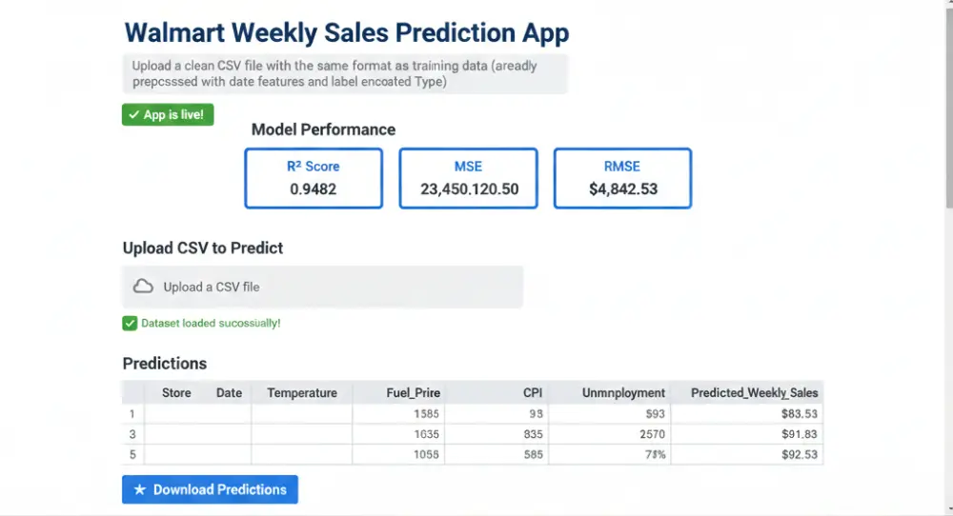Sort by Predicted_Weekly_Sales column header
Image resolution: width=953 pixels, height=516 pixels.
tap(754, 393)
